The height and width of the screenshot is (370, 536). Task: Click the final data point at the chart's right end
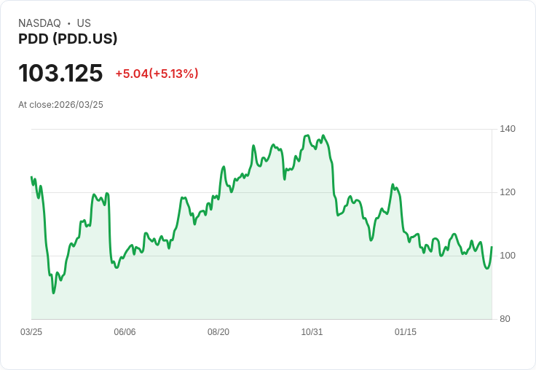[492, 247]
